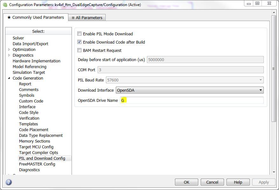Viewport: 279px width, 190px height.
Task: Select Target MCU Config item
Action: 36,147
